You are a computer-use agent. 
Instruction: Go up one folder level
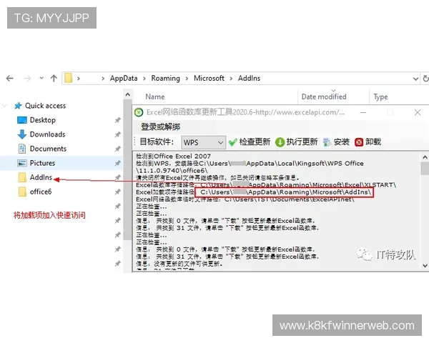point(54,79)
